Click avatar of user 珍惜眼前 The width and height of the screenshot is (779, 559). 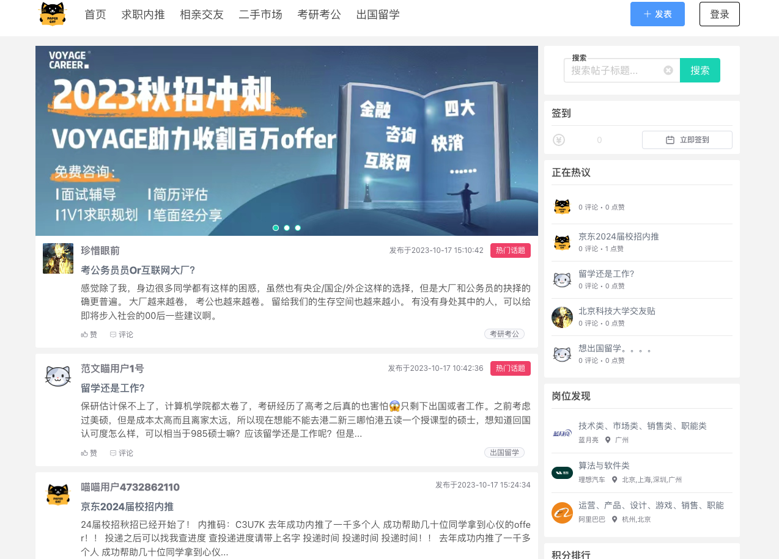pos(58,258)
